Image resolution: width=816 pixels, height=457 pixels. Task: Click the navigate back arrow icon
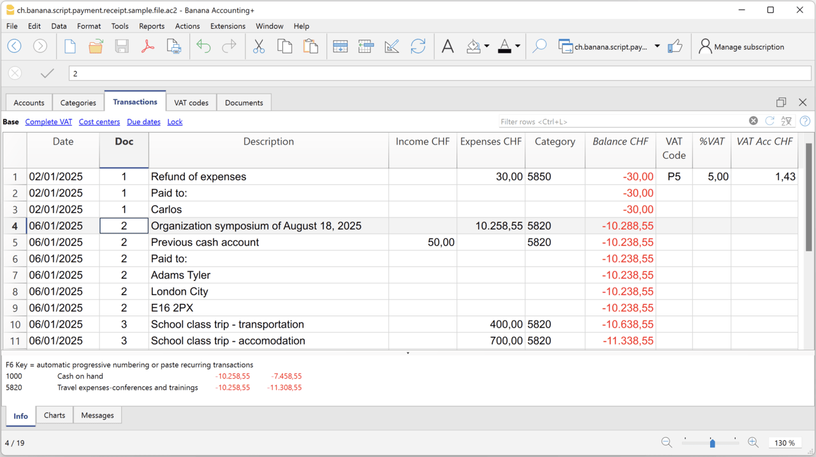point(15,47)
